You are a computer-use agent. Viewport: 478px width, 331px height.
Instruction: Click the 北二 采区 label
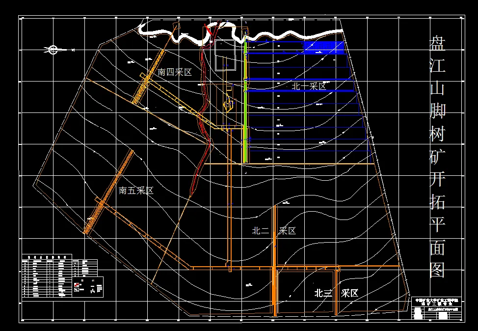tap(274, 231)
